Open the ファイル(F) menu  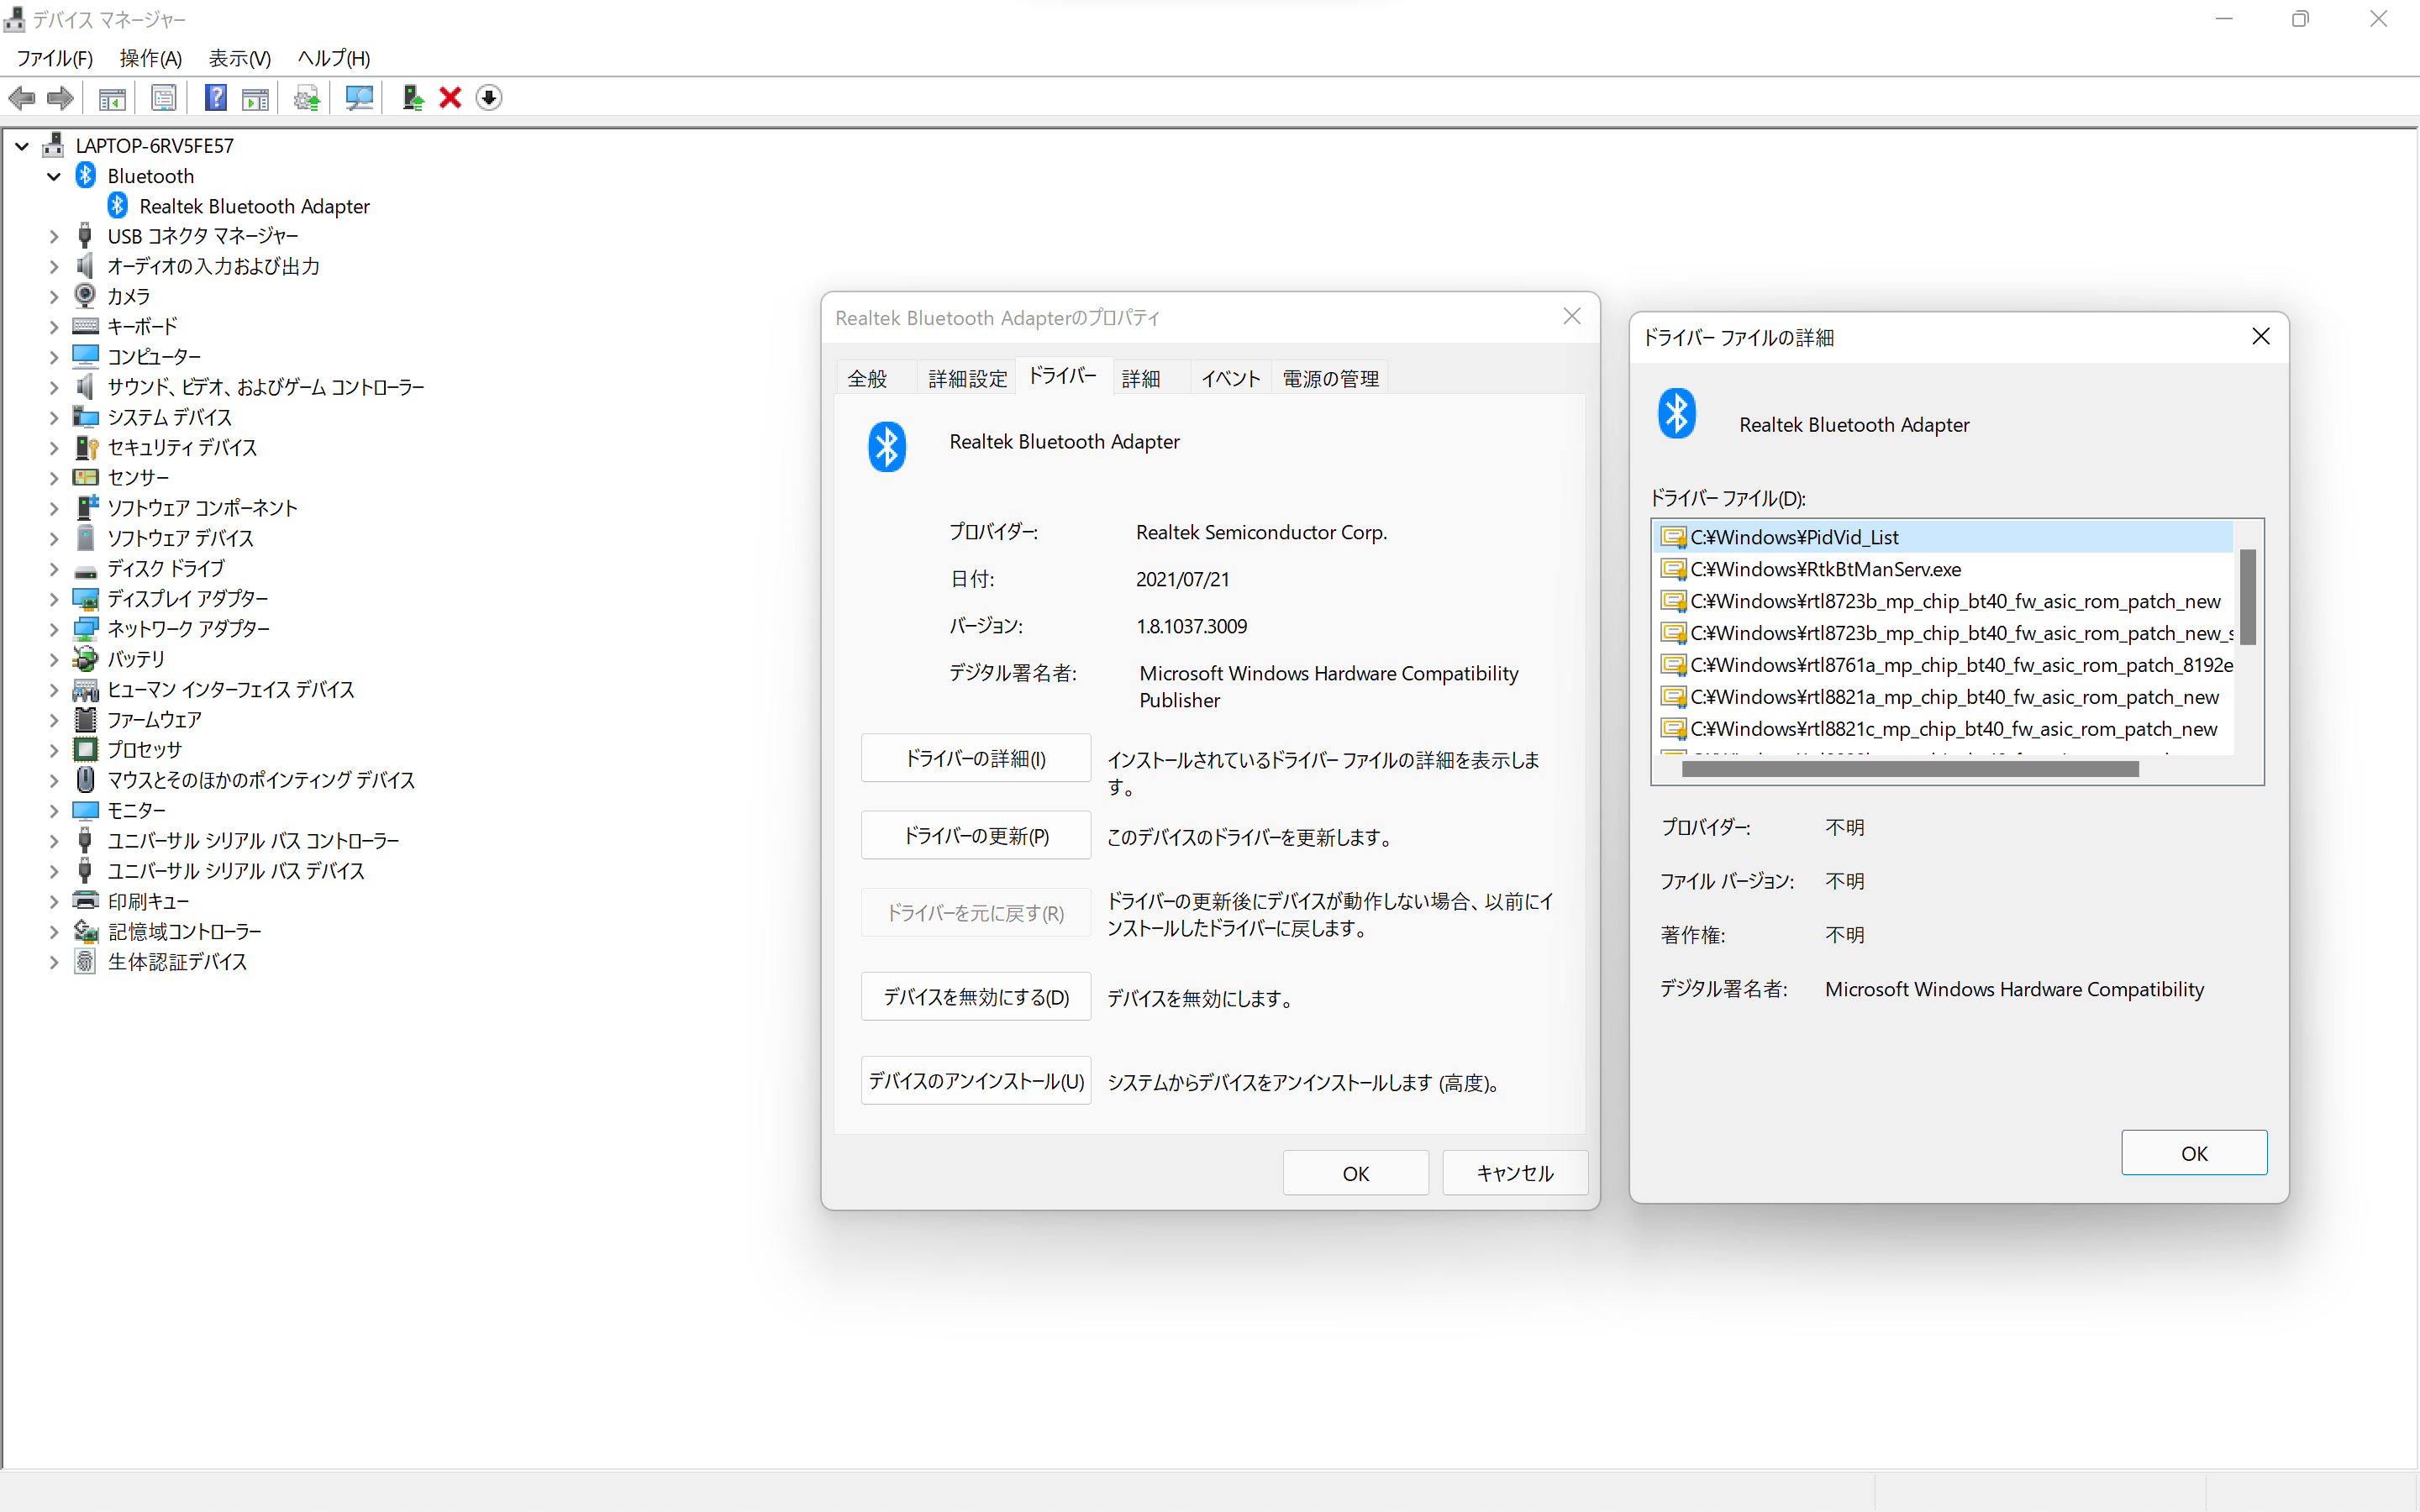click(54, 58)
